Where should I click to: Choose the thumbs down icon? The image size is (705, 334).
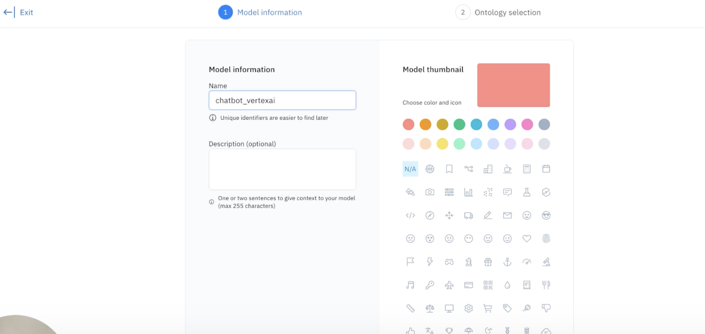[x=546, y=308]
